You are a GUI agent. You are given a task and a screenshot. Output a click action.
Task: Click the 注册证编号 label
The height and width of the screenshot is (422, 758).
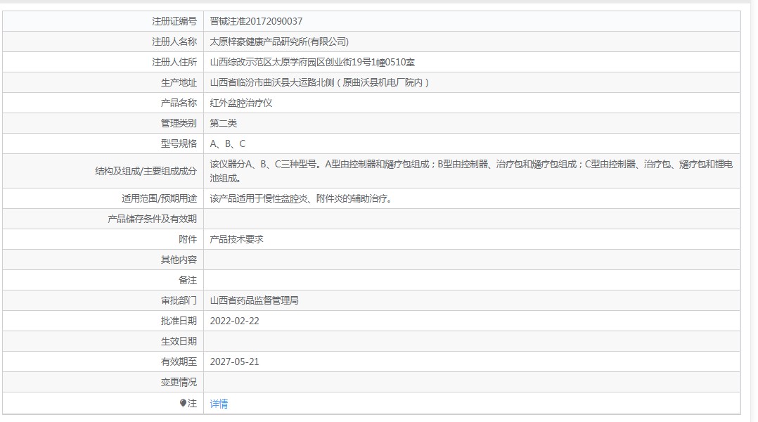coord(174,21)
